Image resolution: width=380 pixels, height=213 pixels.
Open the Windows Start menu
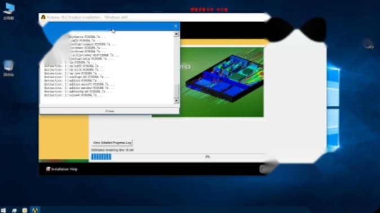point(3,210)
